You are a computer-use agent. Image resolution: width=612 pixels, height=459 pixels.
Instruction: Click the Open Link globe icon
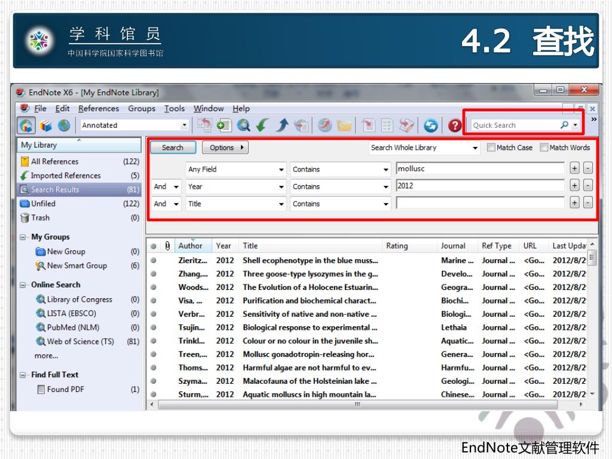click(325, 126)
